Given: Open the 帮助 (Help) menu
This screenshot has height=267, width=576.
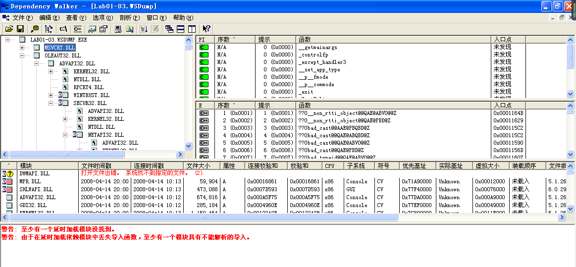Looking at the screenshot, I should click(183, 18).
